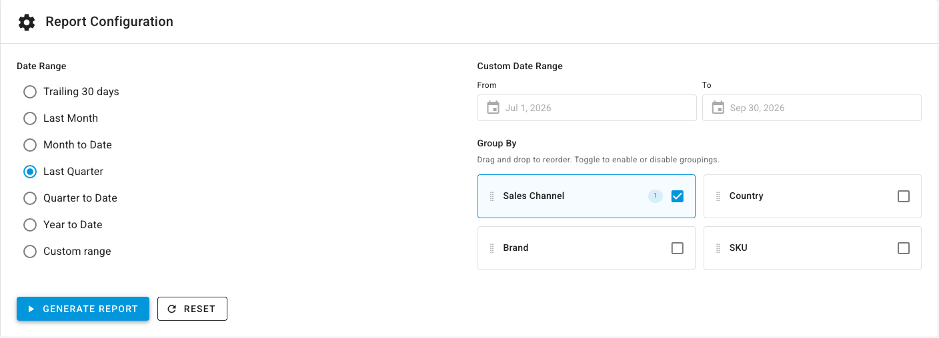Click the Brand label text

516,248
